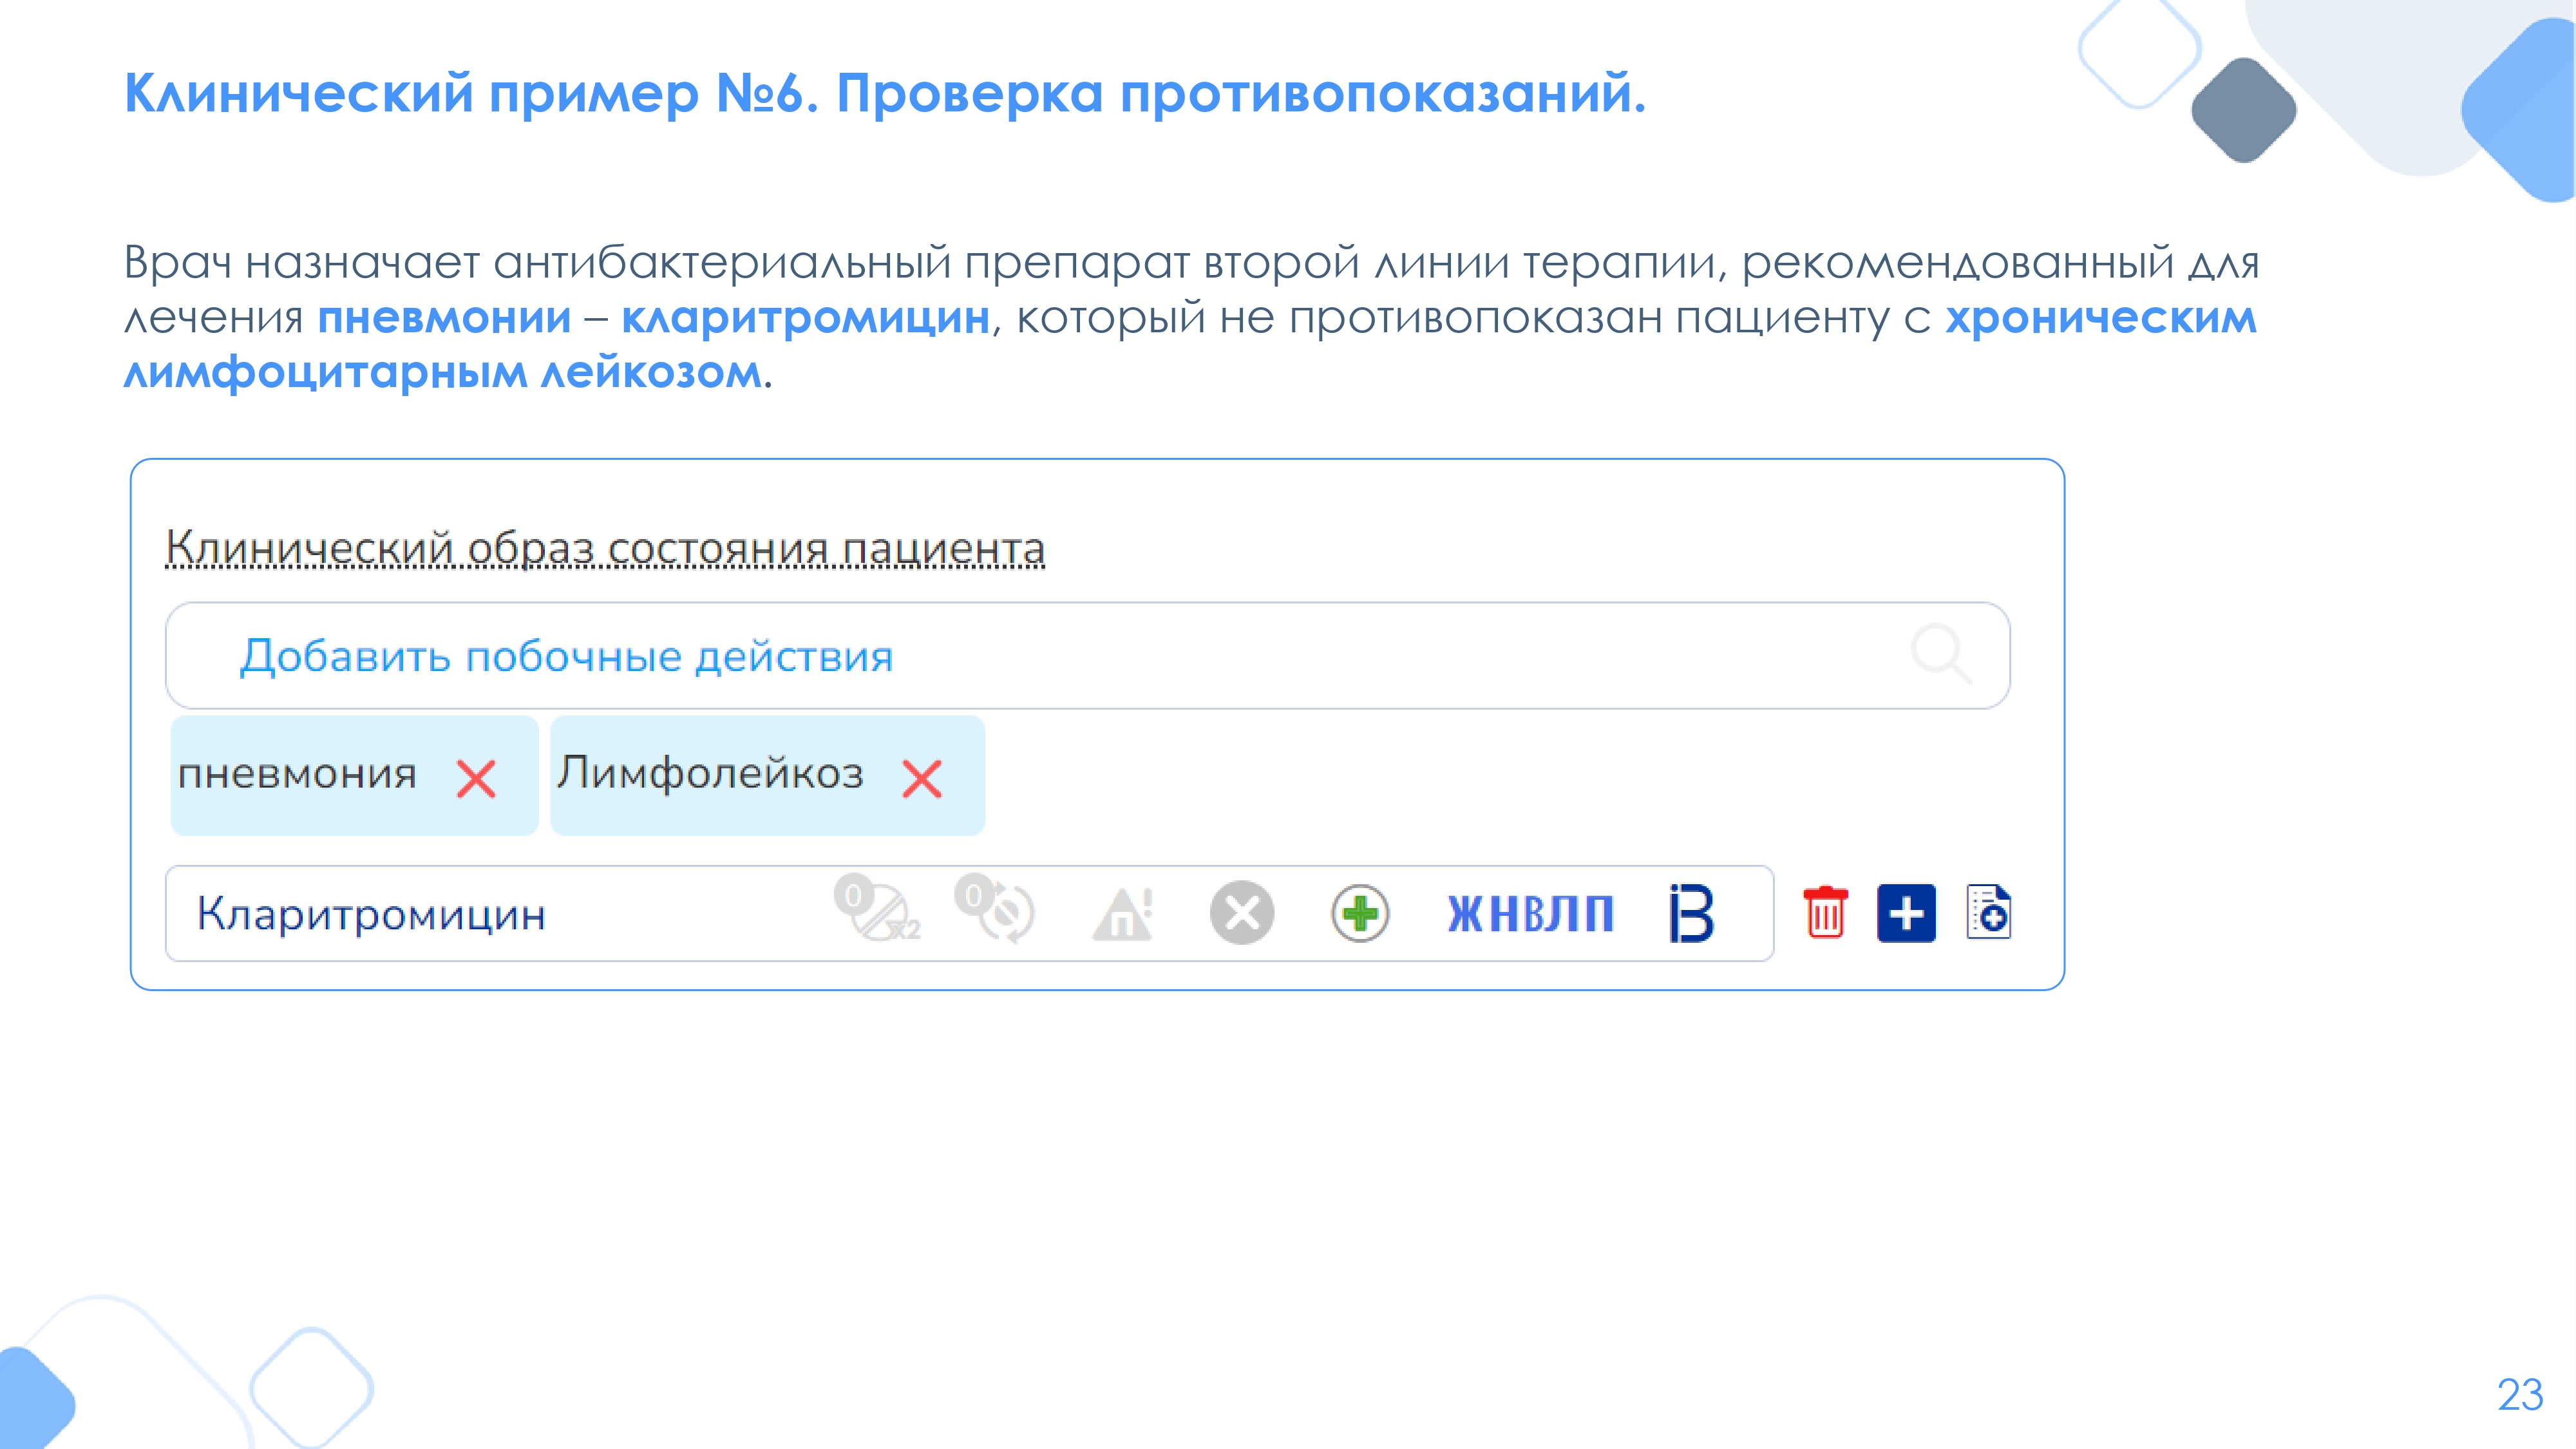This screenshot has width=2576, height=1449.
Task: Click the grey contraindication X circle icon
Action: coord(1241,913)
